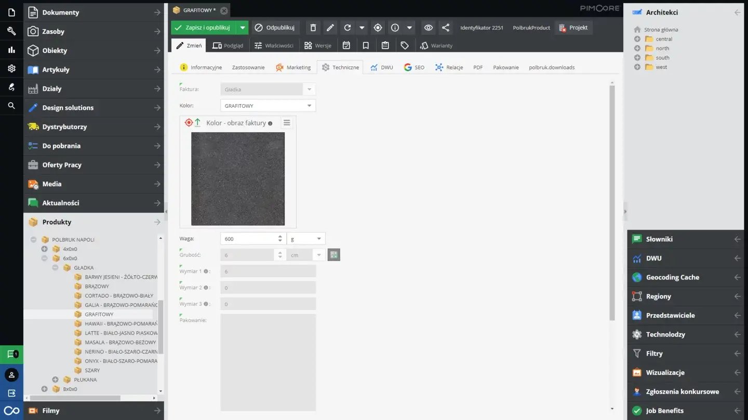Open the calendar schedule tab icon

(x=346, y=46)
